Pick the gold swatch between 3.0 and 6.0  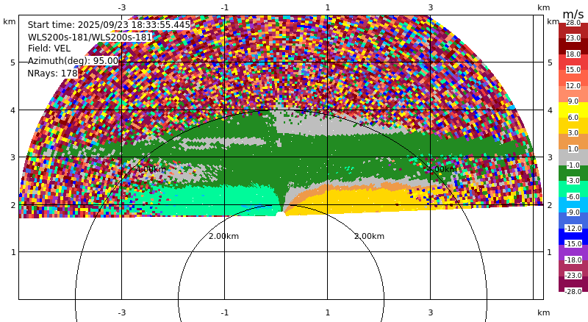tap(573, 126)
